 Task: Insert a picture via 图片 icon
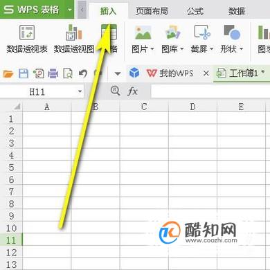(143, 33)
